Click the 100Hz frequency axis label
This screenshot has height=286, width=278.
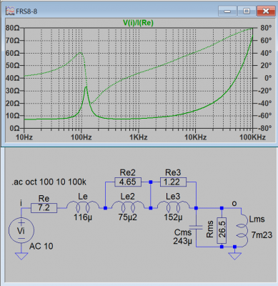click(81, 137)
